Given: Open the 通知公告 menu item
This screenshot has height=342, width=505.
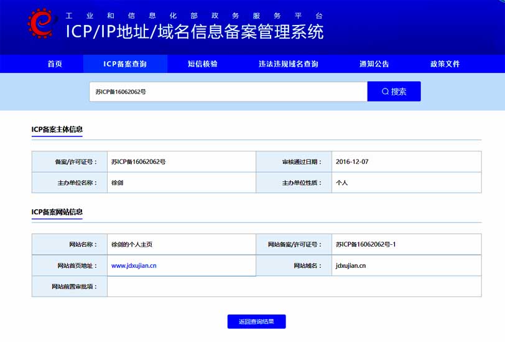Looking at the screenshot, I should click(374, 64).
